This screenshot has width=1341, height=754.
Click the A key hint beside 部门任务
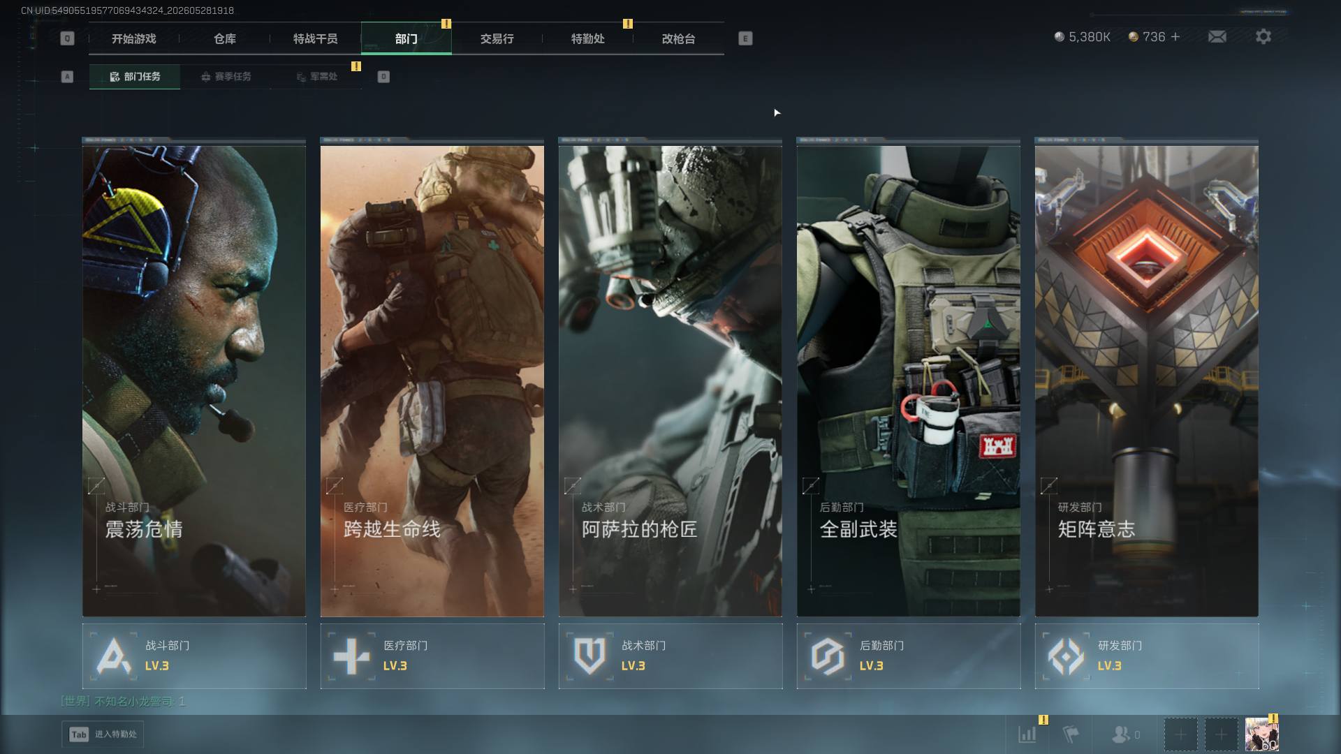click(x=67, y=77)
